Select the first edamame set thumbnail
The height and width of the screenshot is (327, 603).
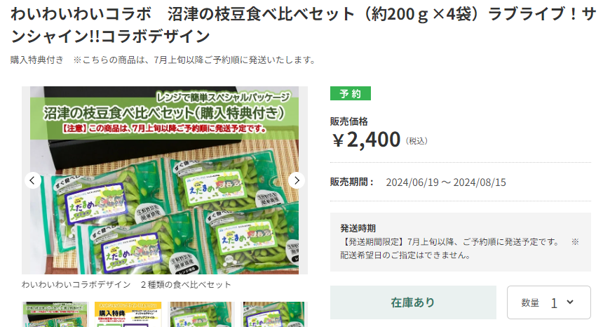(x=55, y=314)
